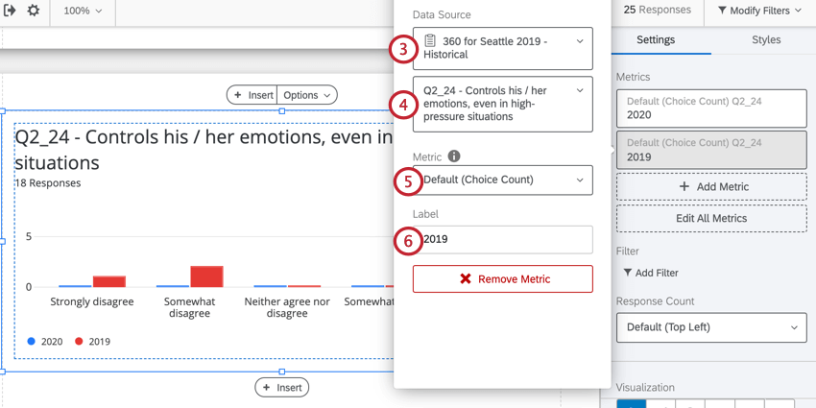Click the 2019 red legend dot
Screen dimensions: 816x408
pos(79,342)
